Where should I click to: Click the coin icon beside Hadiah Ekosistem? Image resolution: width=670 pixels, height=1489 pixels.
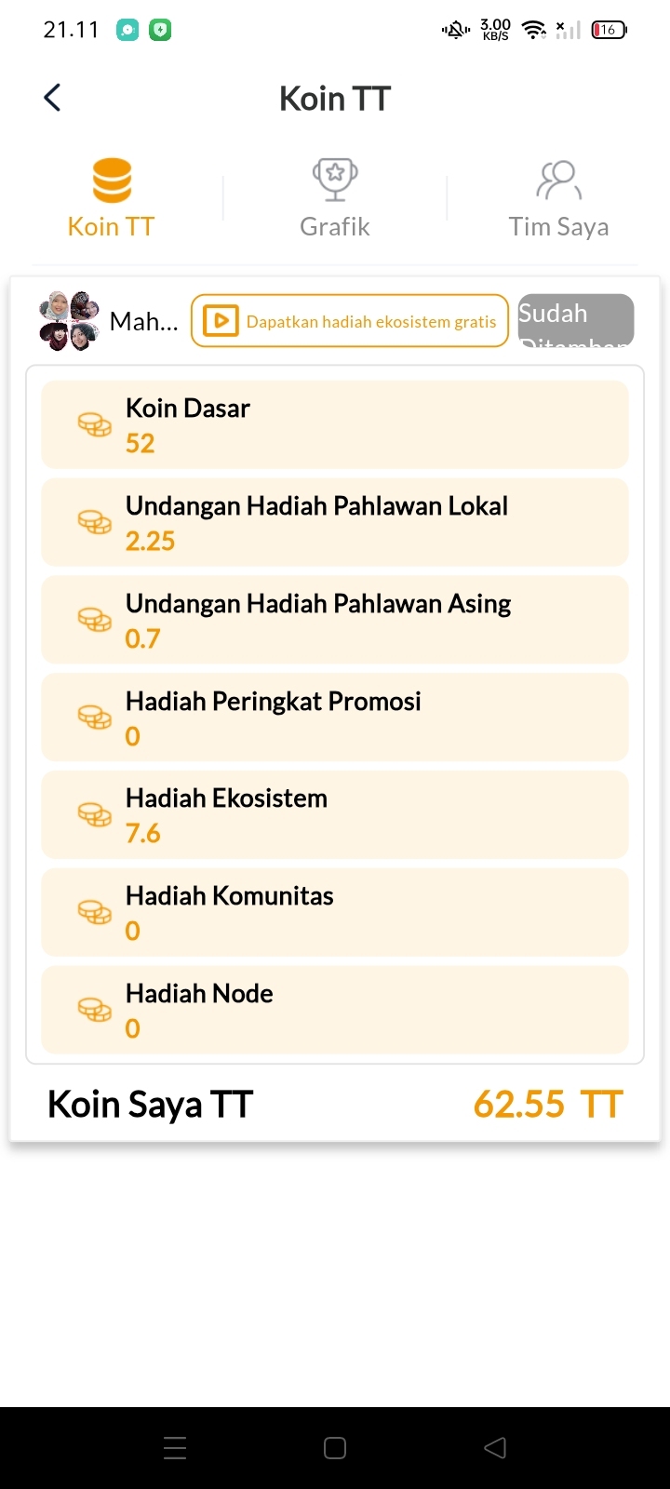[x=94, y=814]
